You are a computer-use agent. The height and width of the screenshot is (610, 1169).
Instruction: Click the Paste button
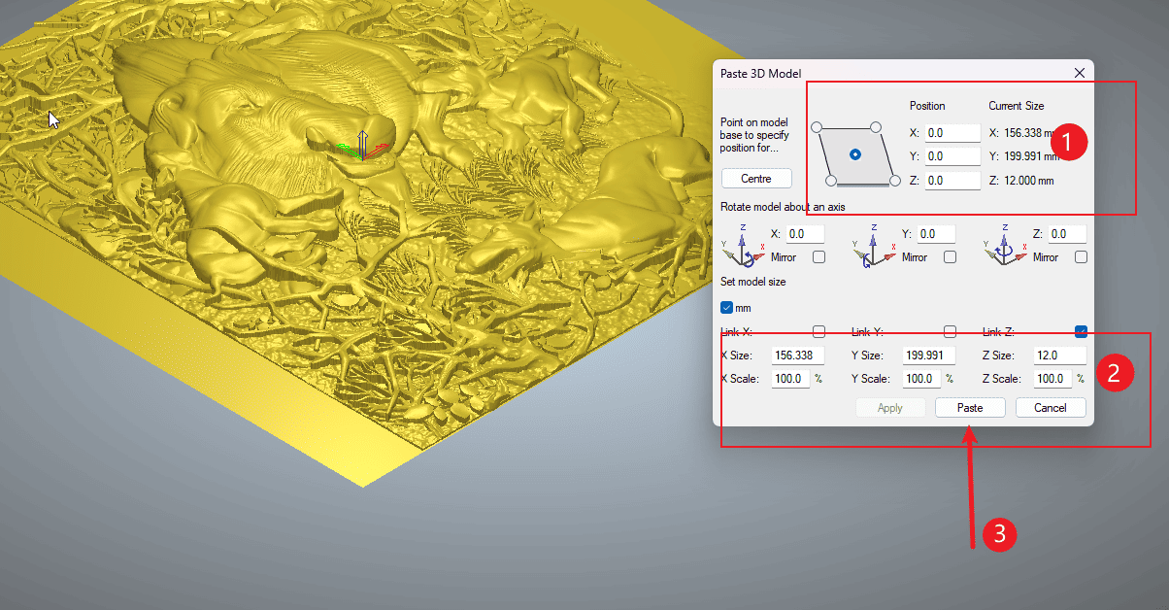pos(970,408)
